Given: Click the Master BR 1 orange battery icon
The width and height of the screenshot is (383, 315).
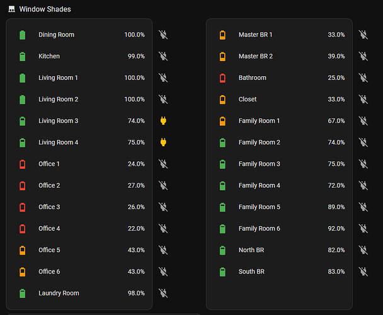Looking at the screenshot, I should coord(222,35).
